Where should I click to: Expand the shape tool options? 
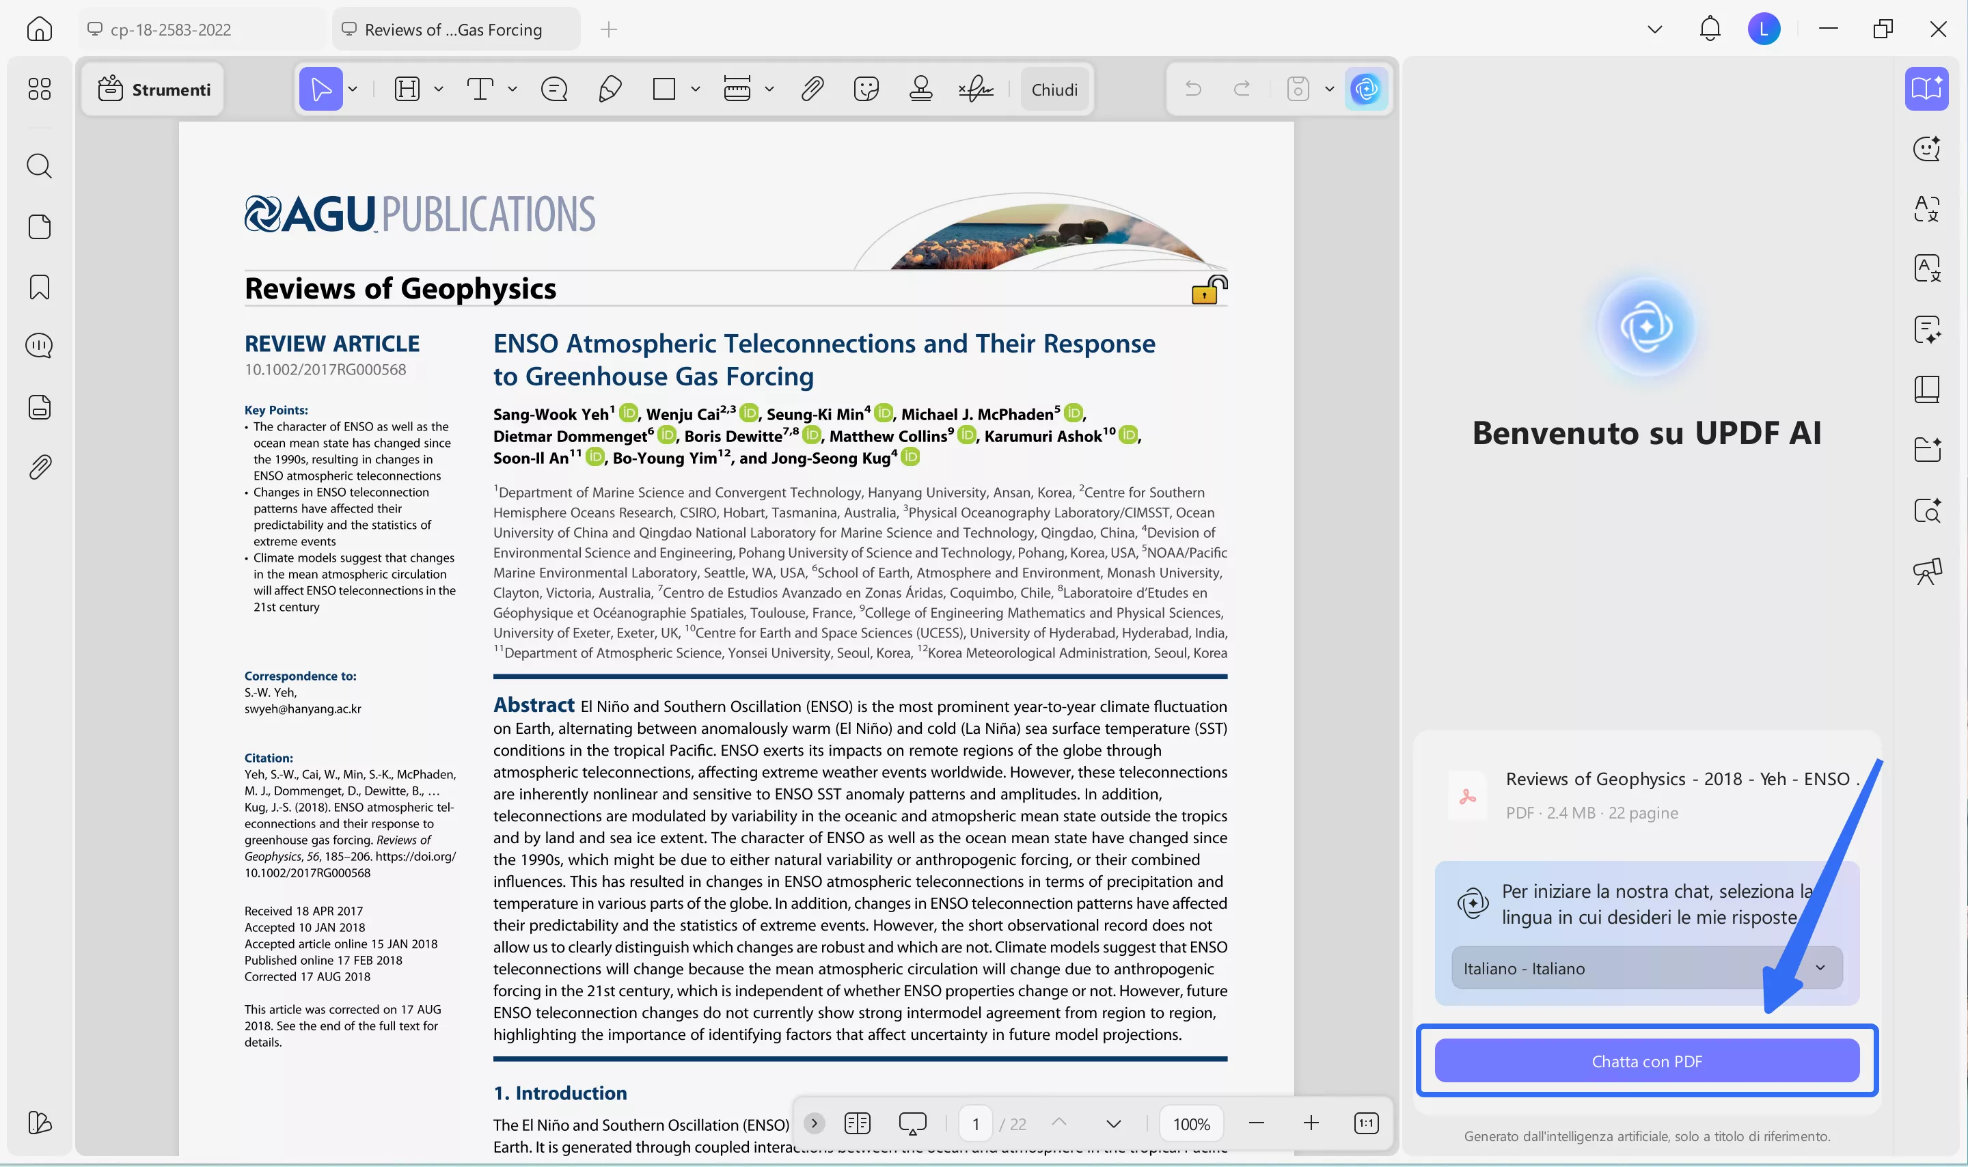click(695, 89)
